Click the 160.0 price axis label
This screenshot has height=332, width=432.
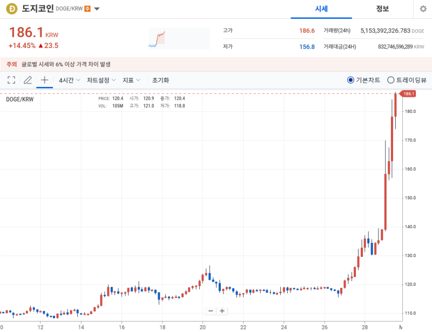[410, 169]
